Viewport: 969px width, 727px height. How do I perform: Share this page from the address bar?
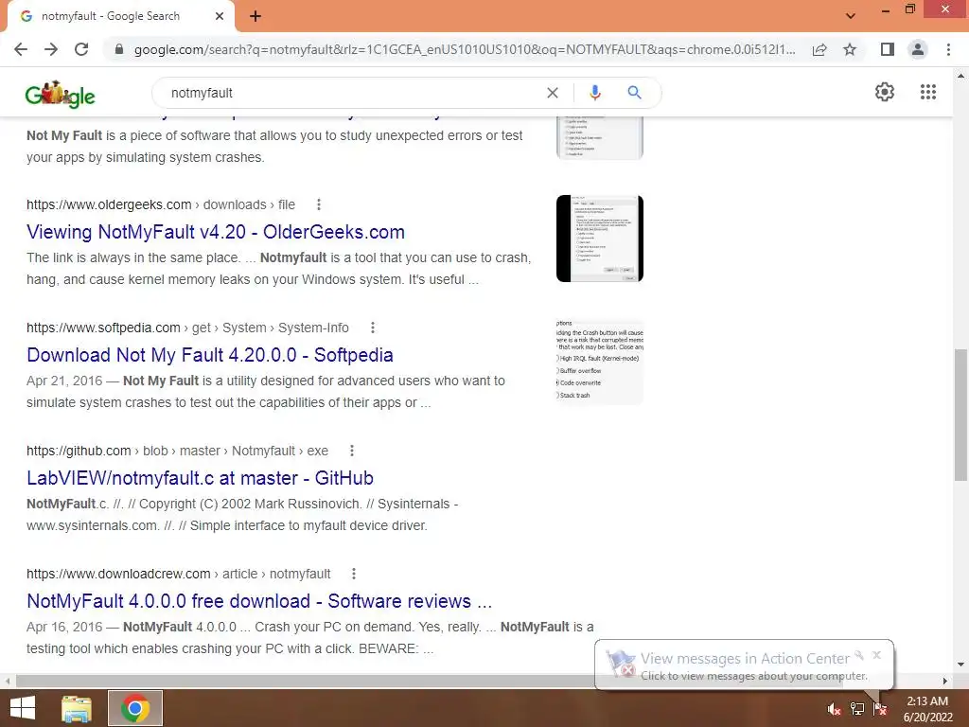click(819, 49)
